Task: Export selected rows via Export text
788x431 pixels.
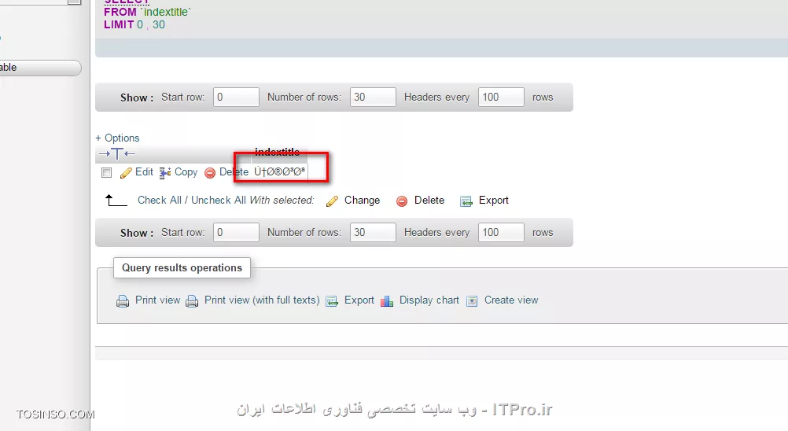Action: tap(494, 200)
